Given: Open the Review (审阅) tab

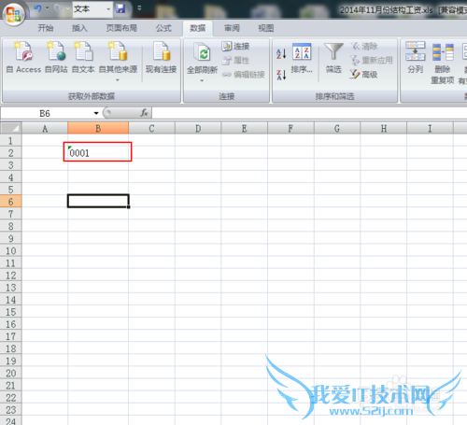Looking at the screenshot, I should tap(232, 28).
